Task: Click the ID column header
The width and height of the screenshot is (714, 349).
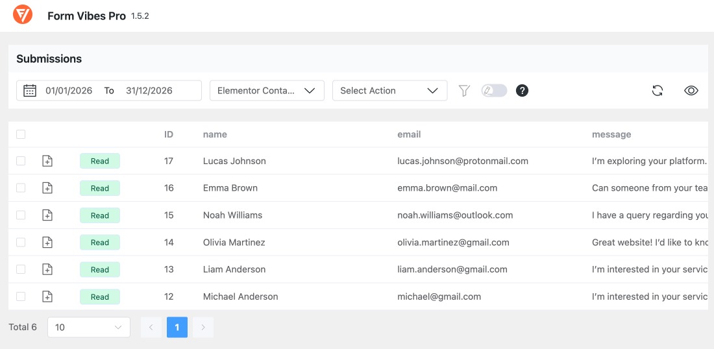Action: pos(169,134)
